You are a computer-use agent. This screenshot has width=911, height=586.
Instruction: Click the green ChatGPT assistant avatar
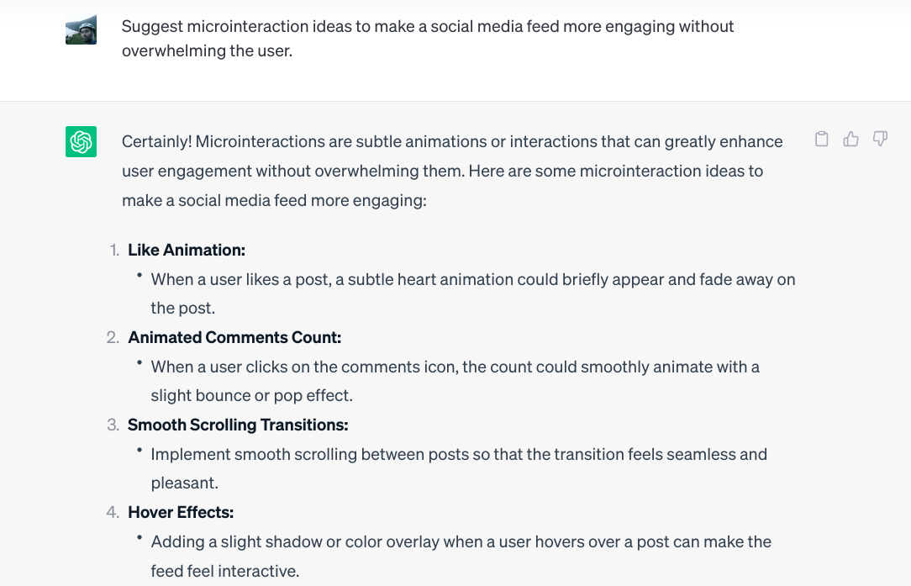tap(81, 140)
